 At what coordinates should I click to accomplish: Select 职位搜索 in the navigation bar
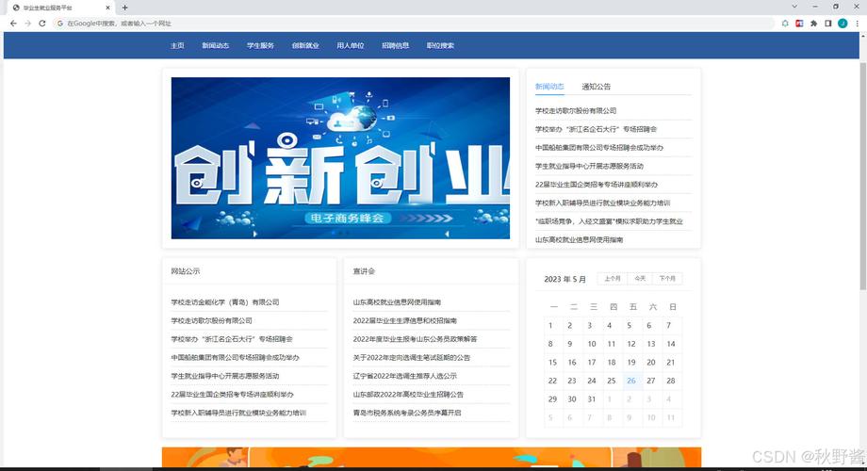(440, 45)
